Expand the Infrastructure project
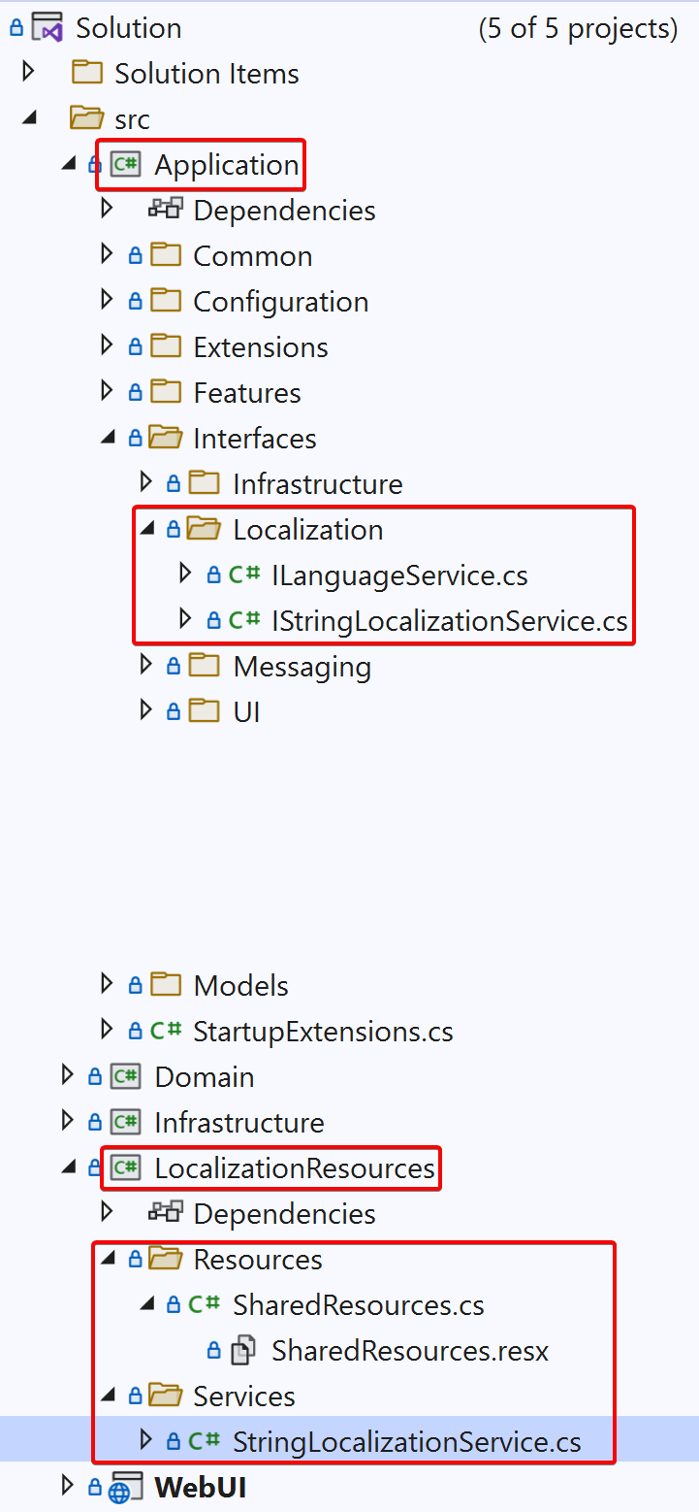This screenshot has width=699, height=1512. pos(66,1122)
